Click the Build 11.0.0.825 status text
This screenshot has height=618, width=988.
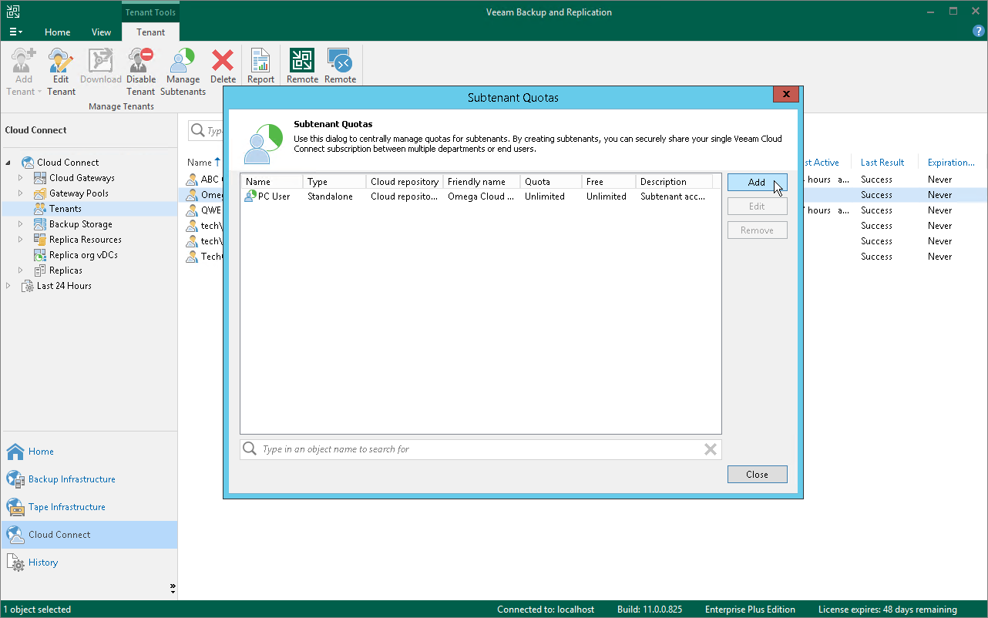(650, 610)
